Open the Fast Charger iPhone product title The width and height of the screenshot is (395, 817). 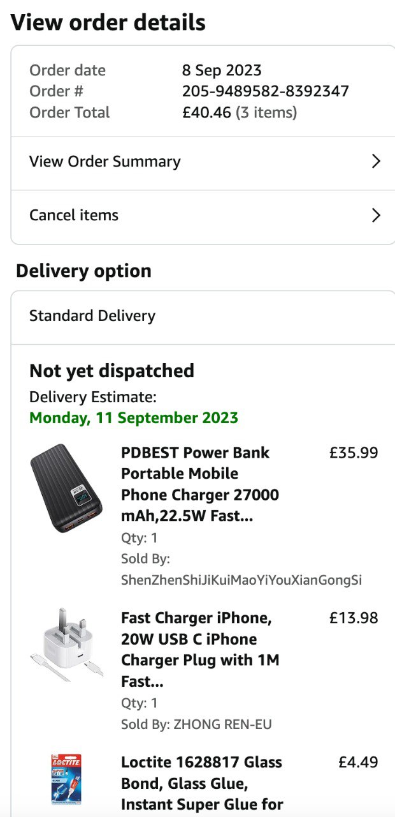pyautogui.click(x=199, y=649)
